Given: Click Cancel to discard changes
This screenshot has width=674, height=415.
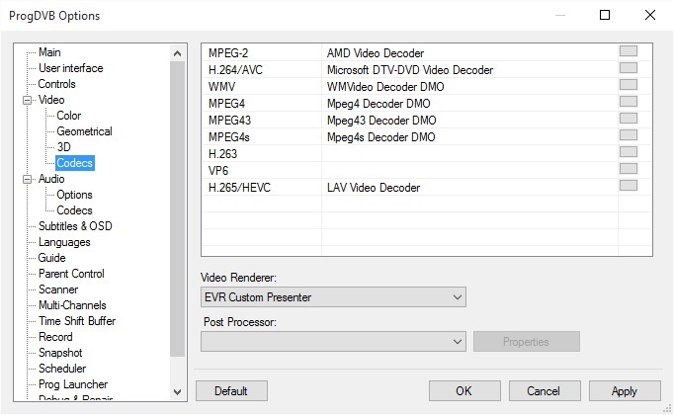Looking at the screenshot, I should pos(545,391).
